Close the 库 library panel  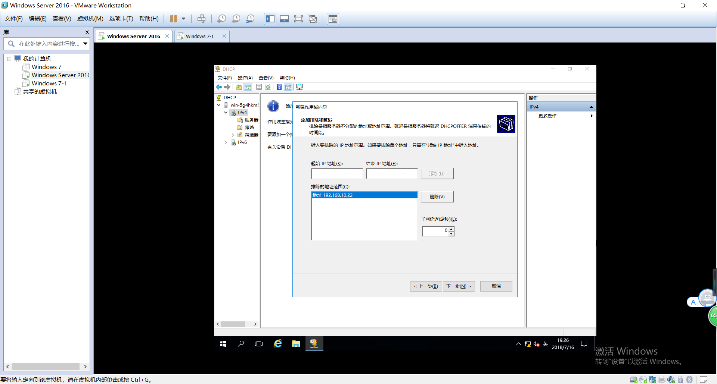(87, 32)
